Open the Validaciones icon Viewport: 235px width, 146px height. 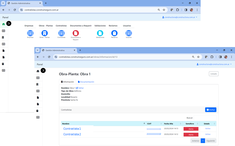click(100, 33)
